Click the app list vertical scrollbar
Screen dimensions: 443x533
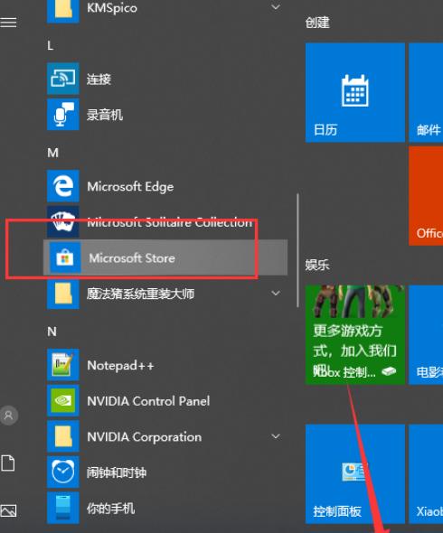[297, 250]
